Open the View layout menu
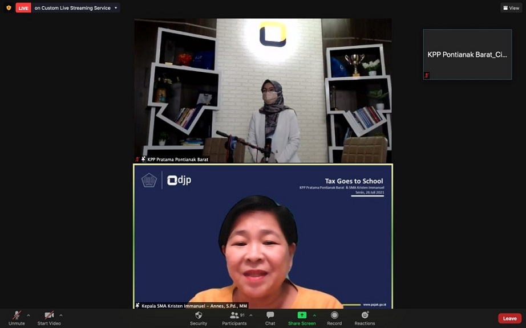Image resolution: width=526 pixels, height=328 pixels. pyautogui.click(x=511, y=8)
